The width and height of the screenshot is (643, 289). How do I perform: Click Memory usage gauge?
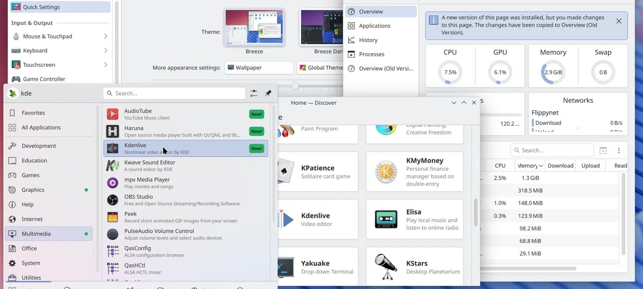[x=553, y=72]
